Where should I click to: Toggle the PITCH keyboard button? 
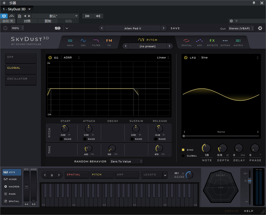[x=102, y=175]
